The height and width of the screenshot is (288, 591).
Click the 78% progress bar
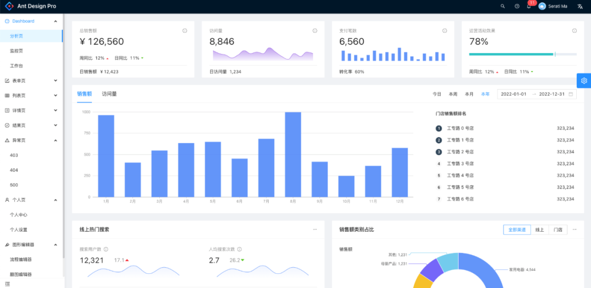click(x=523, y=54)
